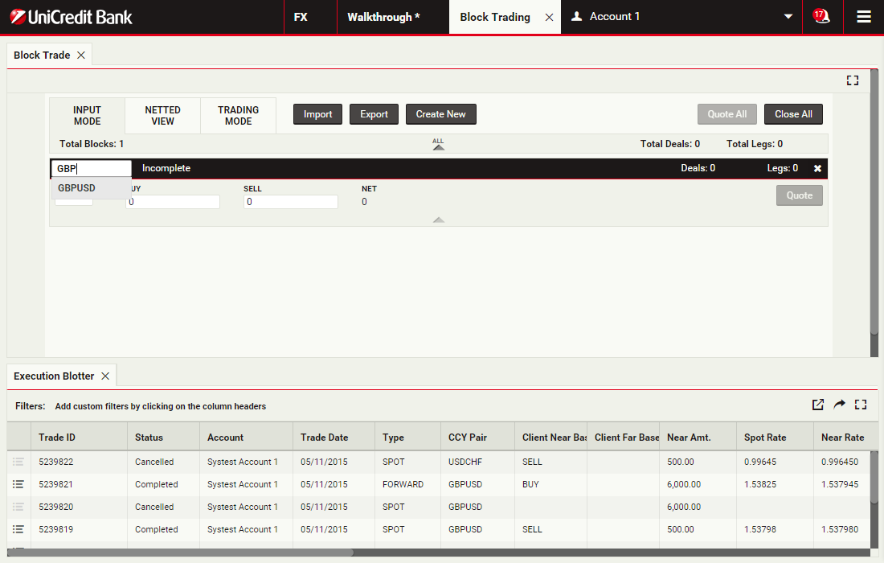Screen dimensions: 884x563
Task: Remove the incomplete GBP block
Action: (x=817, y=169)
